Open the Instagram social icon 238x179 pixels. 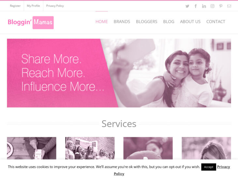[x=212, y=6]
